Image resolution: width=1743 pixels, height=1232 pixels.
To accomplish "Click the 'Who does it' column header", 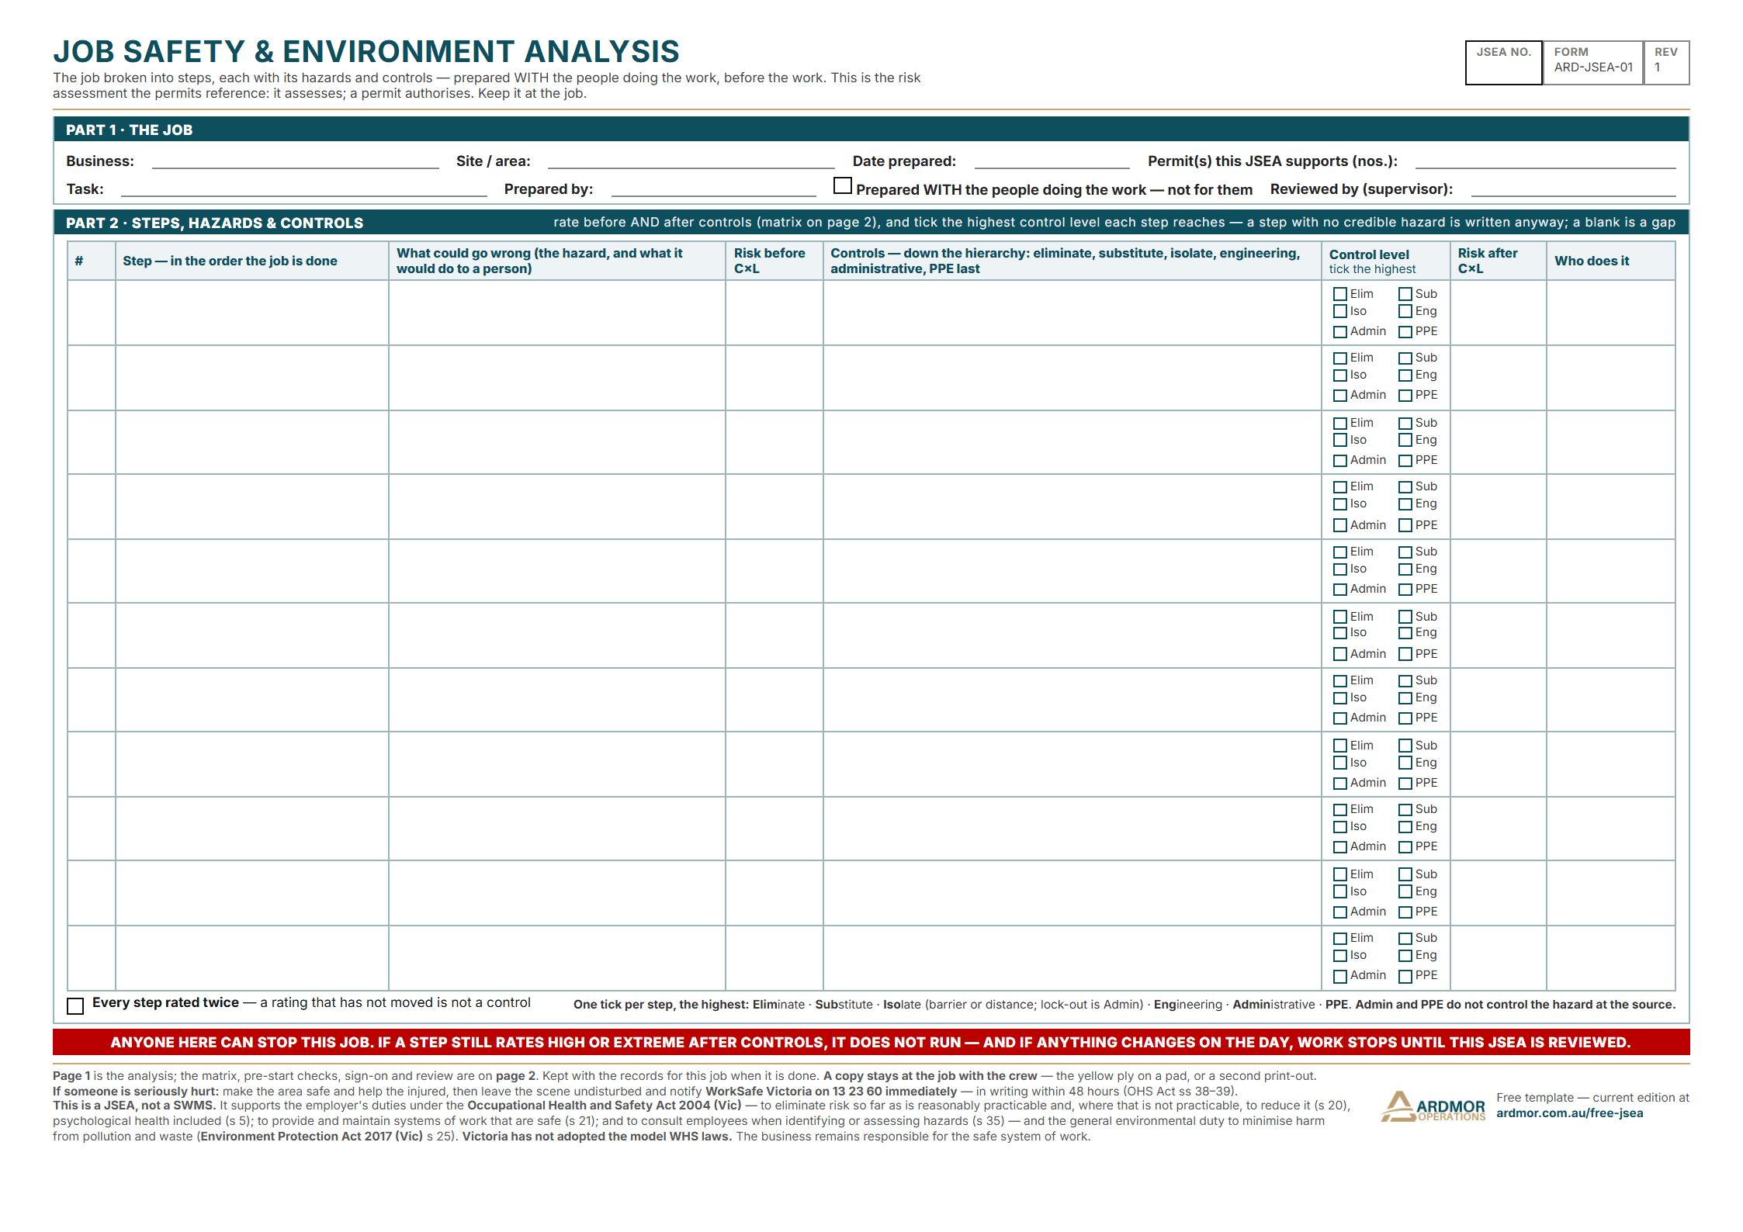I will (x=1611, y=261).
